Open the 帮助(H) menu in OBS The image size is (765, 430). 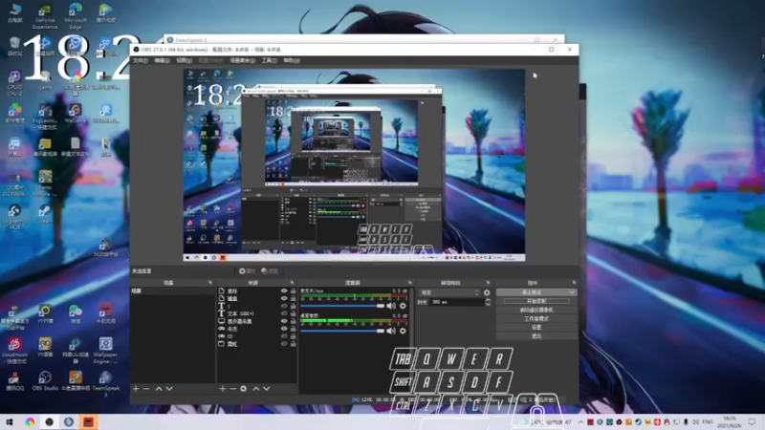click(x=292, y=60)
